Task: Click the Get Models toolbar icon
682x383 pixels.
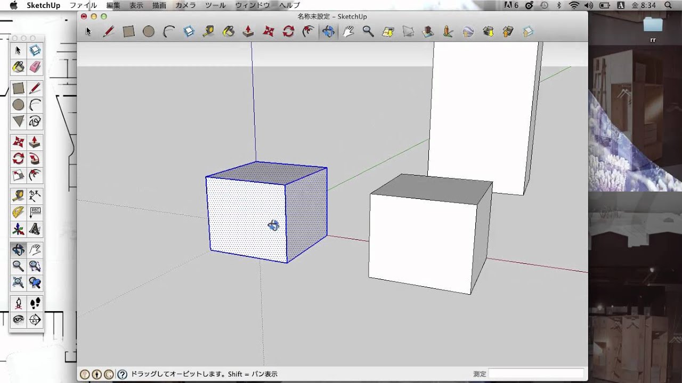Action: coord(488,31)
